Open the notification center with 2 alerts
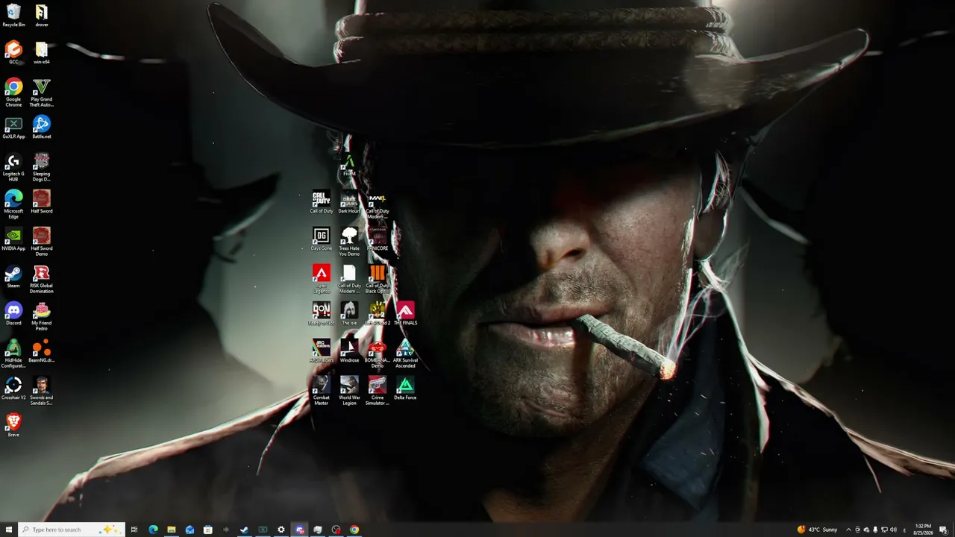 944,530
